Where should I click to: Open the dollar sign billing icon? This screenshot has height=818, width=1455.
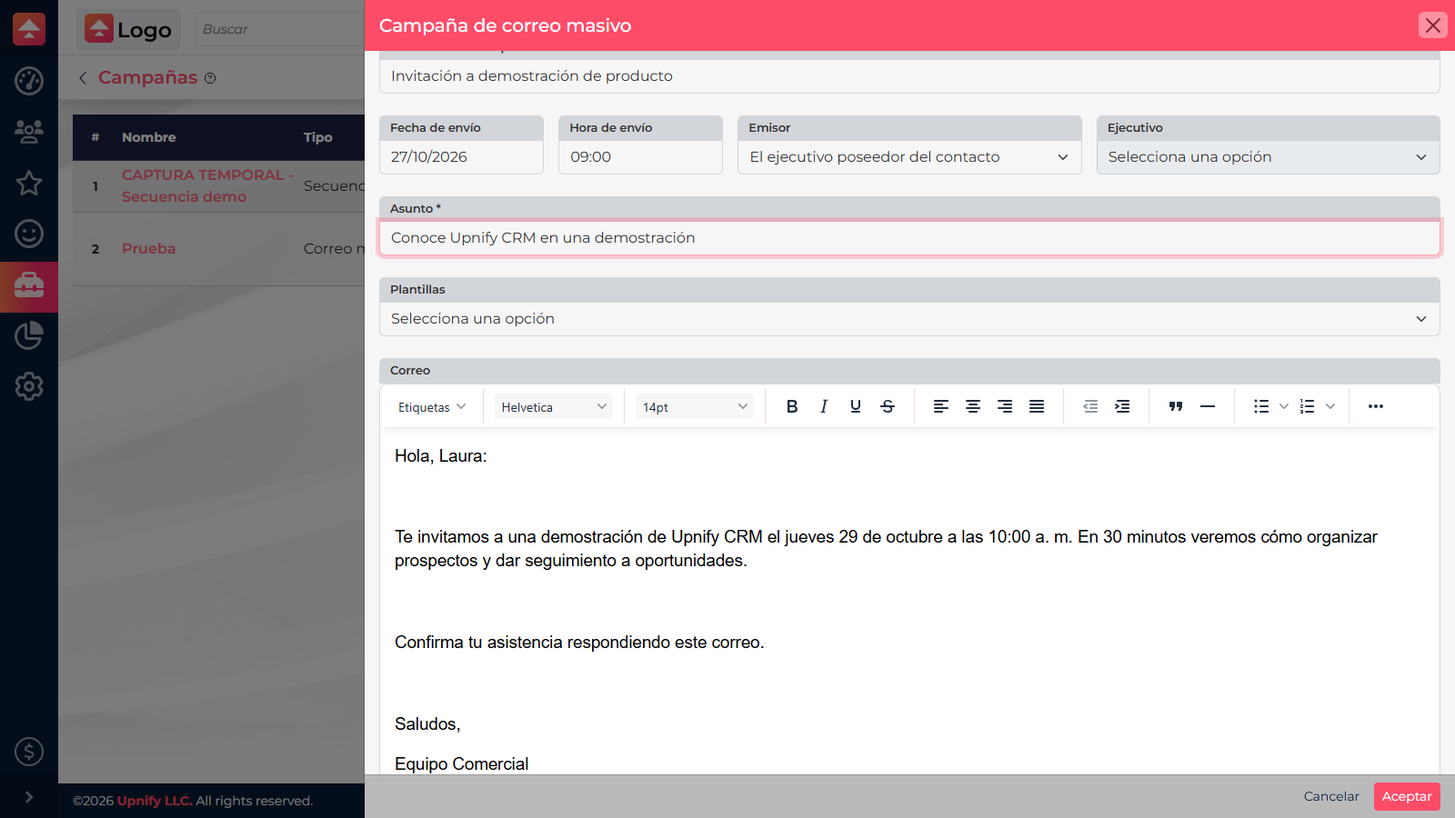click(29, 752)
